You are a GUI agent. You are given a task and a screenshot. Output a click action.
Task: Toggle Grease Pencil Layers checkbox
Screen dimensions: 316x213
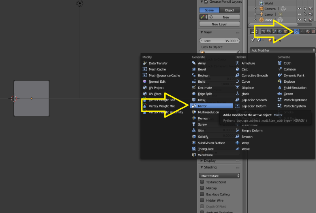206,2
